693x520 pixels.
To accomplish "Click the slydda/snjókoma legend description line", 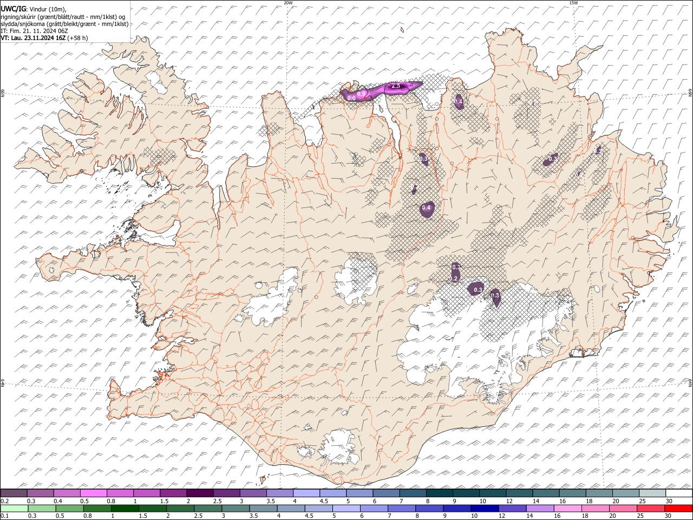I will pos(64,24).
